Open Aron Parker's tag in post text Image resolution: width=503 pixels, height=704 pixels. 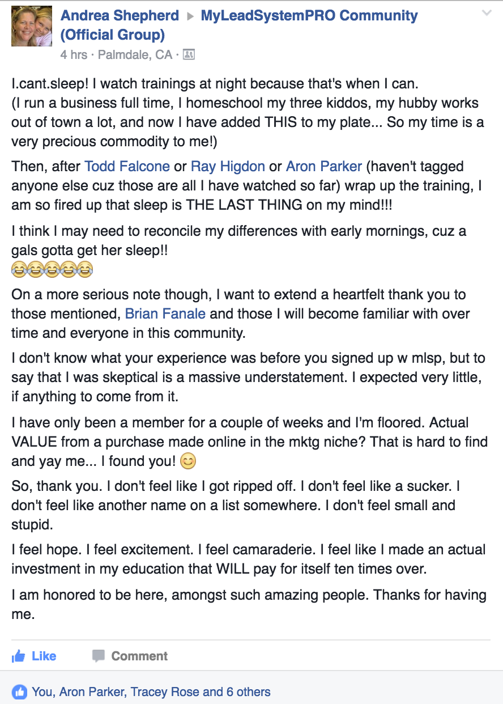click(x=324, y=167)
